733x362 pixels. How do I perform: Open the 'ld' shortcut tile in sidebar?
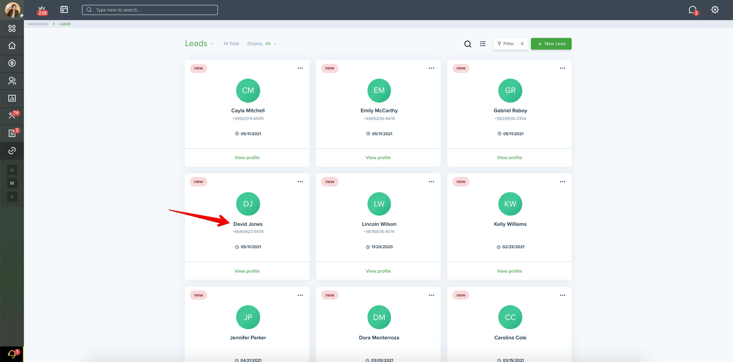point(12,183)
